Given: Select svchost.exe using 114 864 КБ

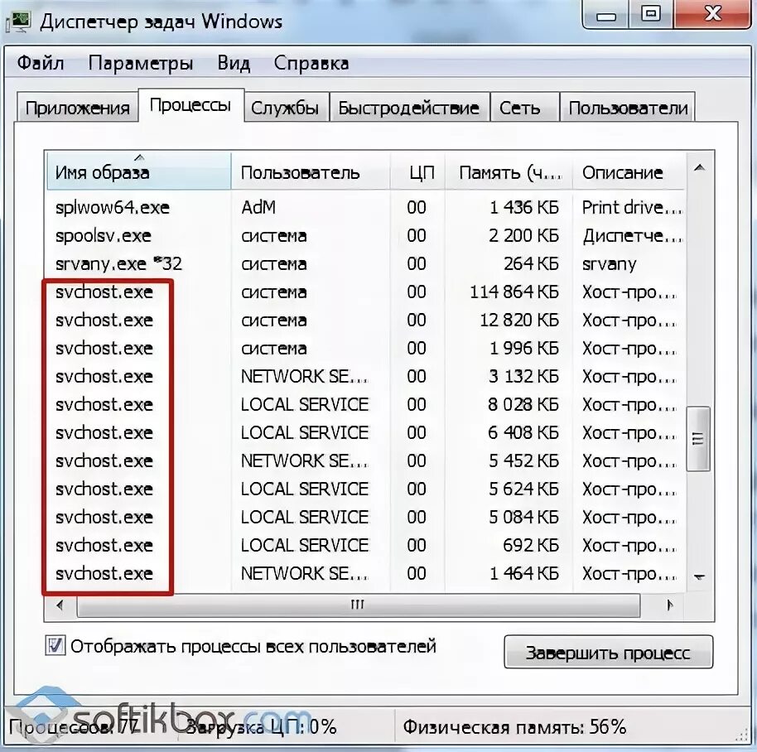Looking at the screenshot, I should pyautogui.click(x=365, y=292).
